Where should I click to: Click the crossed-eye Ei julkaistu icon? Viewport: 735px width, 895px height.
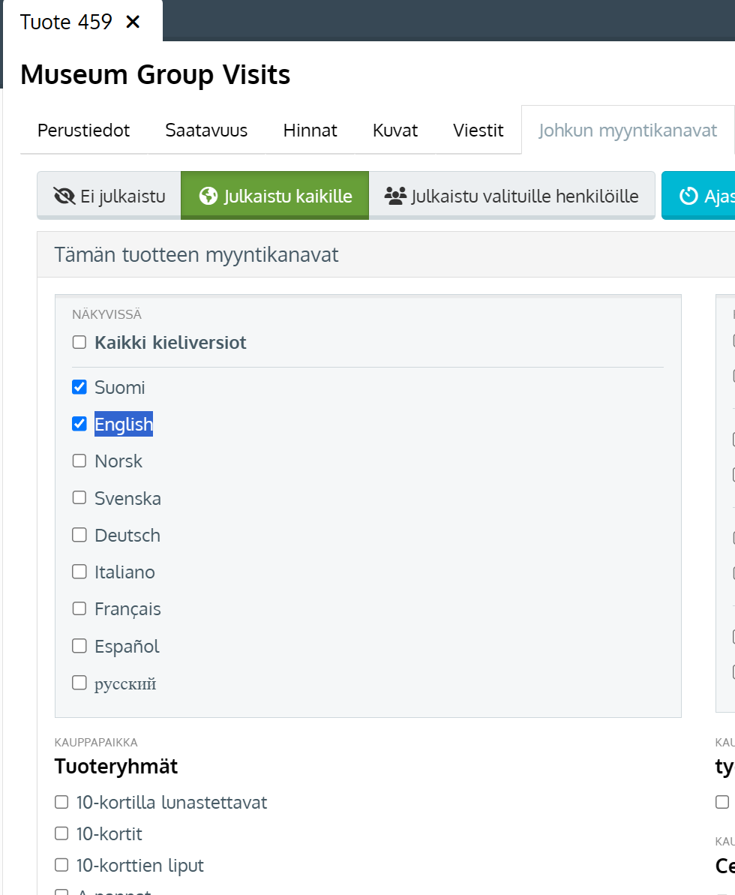pyautogui.click(x=64, y=196)
